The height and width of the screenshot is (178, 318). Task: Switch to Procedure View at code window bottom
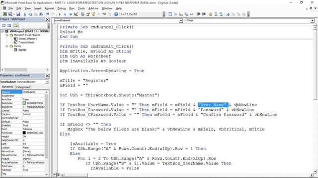point(55,175)
